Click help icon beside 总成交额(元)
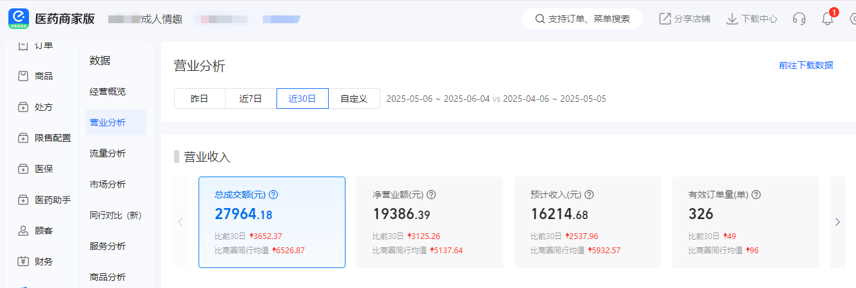Image resolution: width=856 pixels, height=288 pixels. [273, 195]
